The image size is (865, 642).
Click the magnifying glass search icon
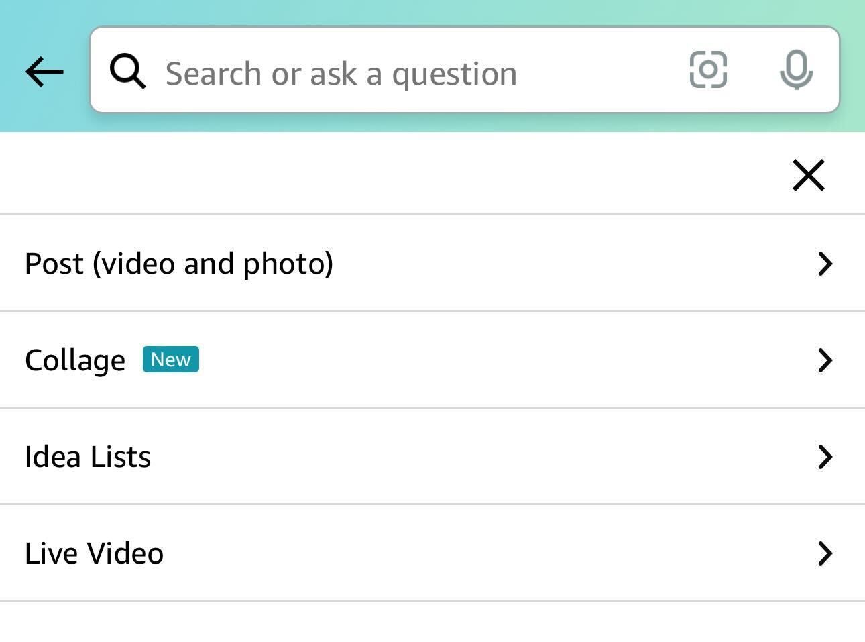[127, 70]
